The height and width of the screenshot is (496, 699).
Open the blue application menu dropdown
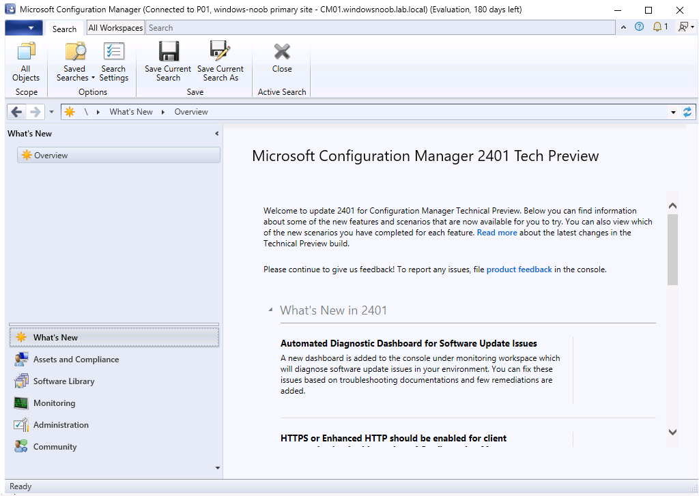click(x=24, y=28)
